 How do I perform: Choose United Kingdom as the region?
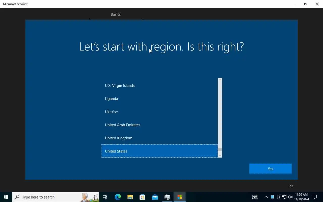[x=159, y=138]
